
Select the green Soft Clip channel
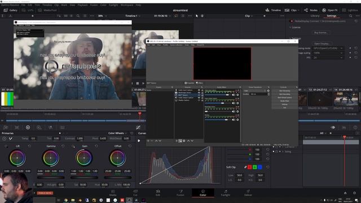point(254,167)
